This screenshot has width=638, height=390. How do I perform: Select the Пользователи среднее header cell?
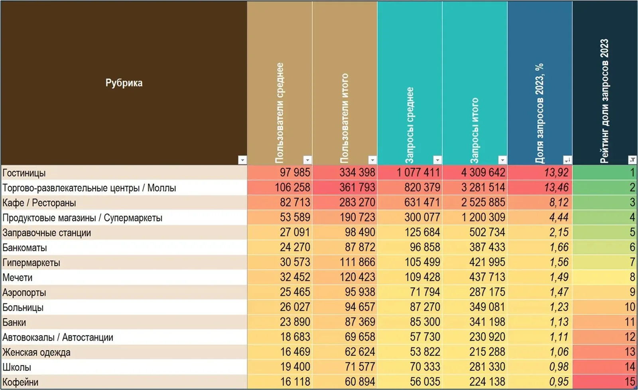point(280,83)
